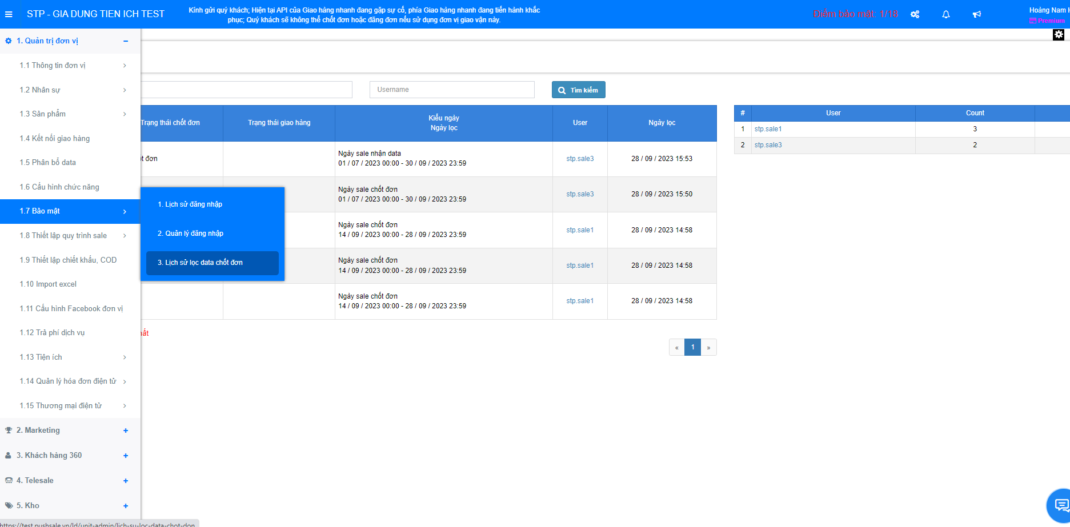Open Lịch sử lọc data chốt đơn
This screenshot has height=527, width=1070.
[x=200, y=263]
